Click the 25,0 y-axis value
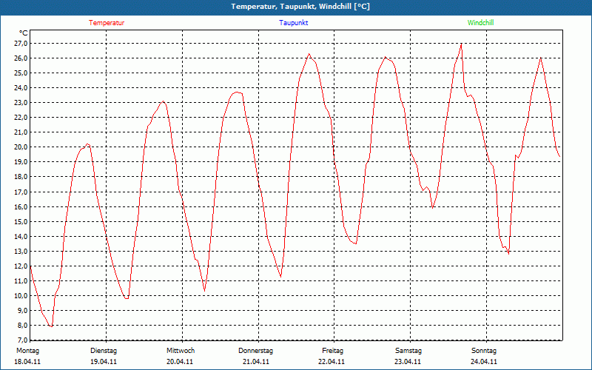 (x=21, y=73)
